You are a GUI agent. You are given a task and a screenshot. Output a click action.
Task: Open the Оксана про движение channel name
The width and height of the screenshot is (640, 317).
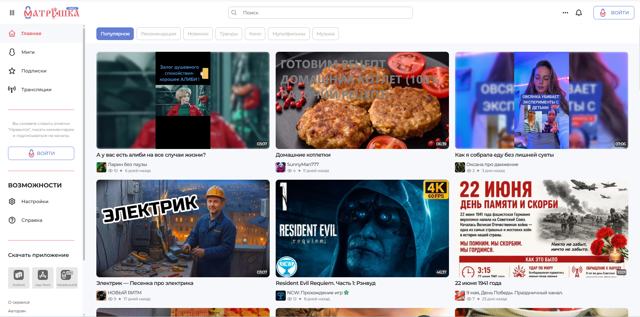(492, 164)
